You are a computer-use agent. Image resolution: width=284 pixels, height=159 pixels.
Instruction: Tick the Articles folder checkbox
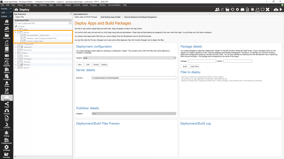(18, 33)
